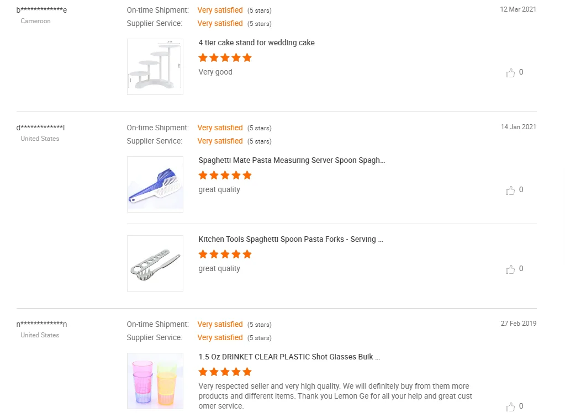Screen dimensions: 565x413
Task: Open the gray pasta fork thumbnail
Action: (x=155, y=263)
